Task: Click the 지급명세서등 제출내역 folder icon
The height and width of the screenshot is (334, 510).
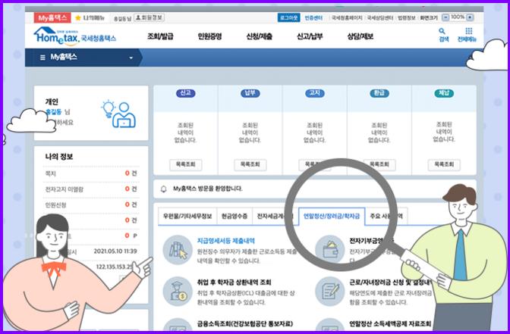Action: tap(178, 250)
